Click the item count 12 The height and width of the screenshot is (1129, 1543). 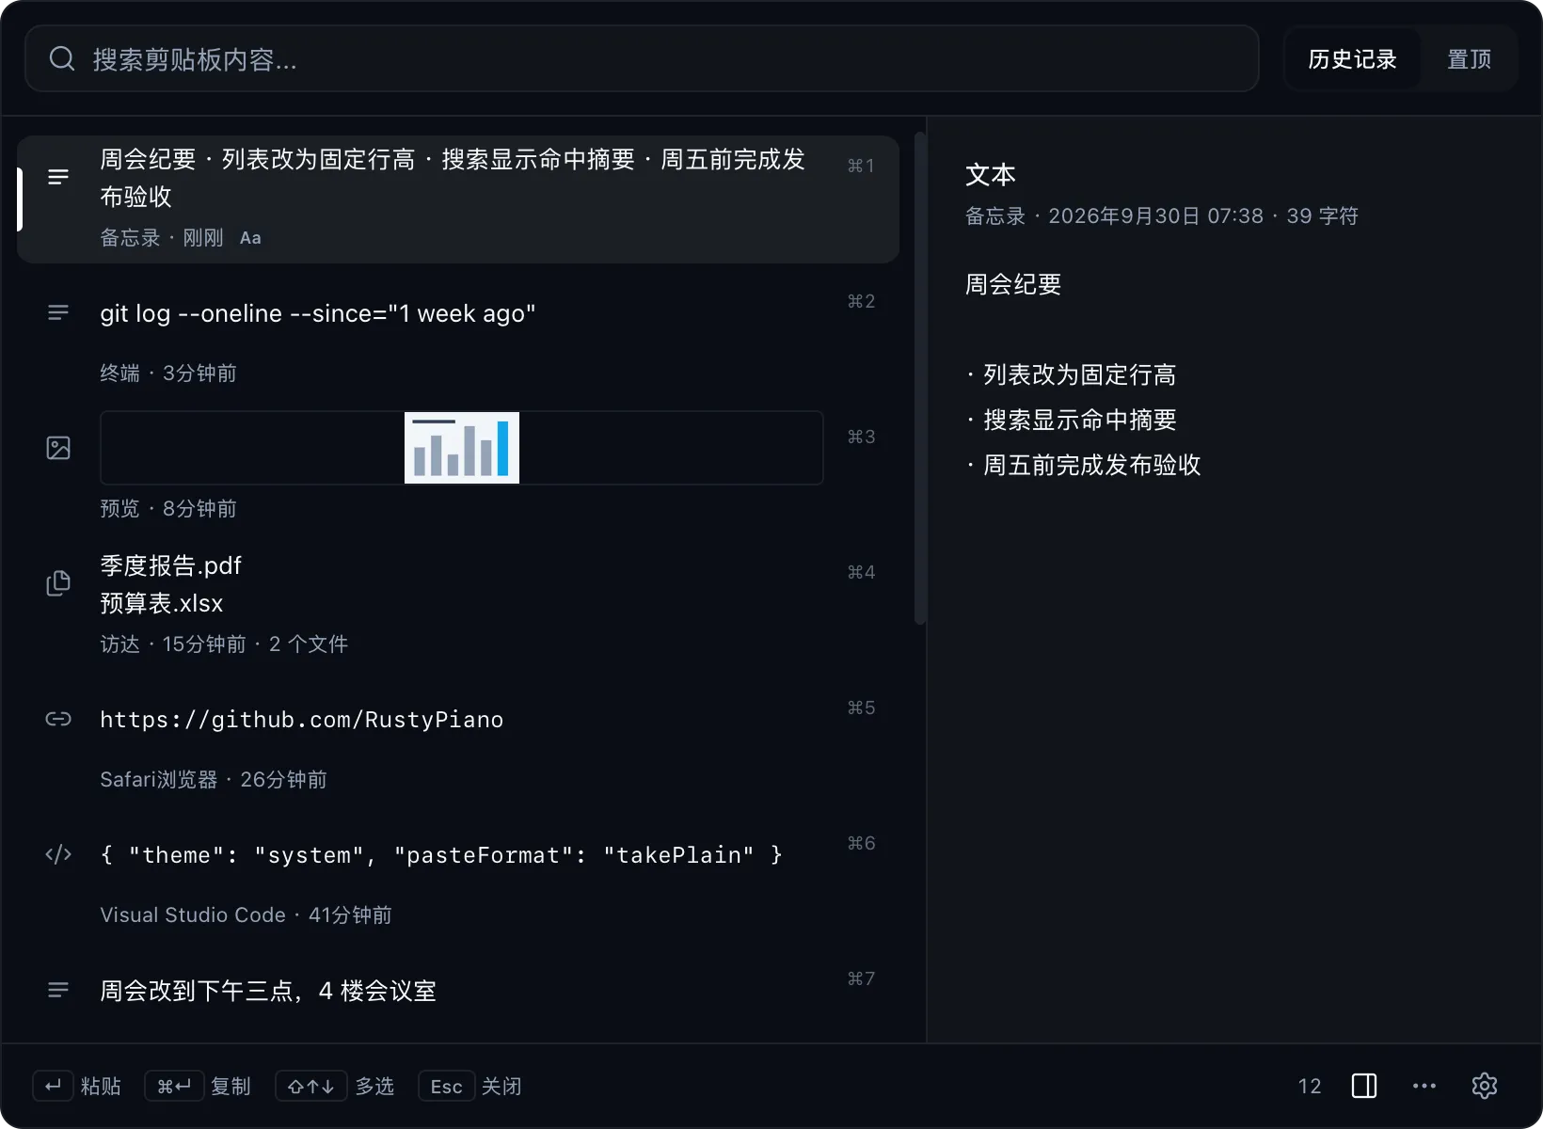(1310, 1086)
